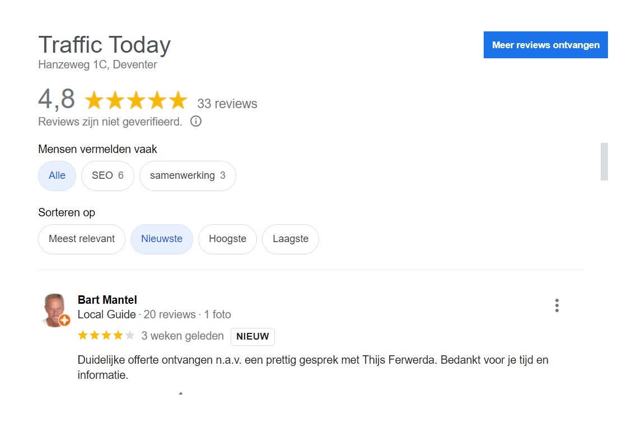
Task: Select the Alle filter chip
Action: [57, 175]
